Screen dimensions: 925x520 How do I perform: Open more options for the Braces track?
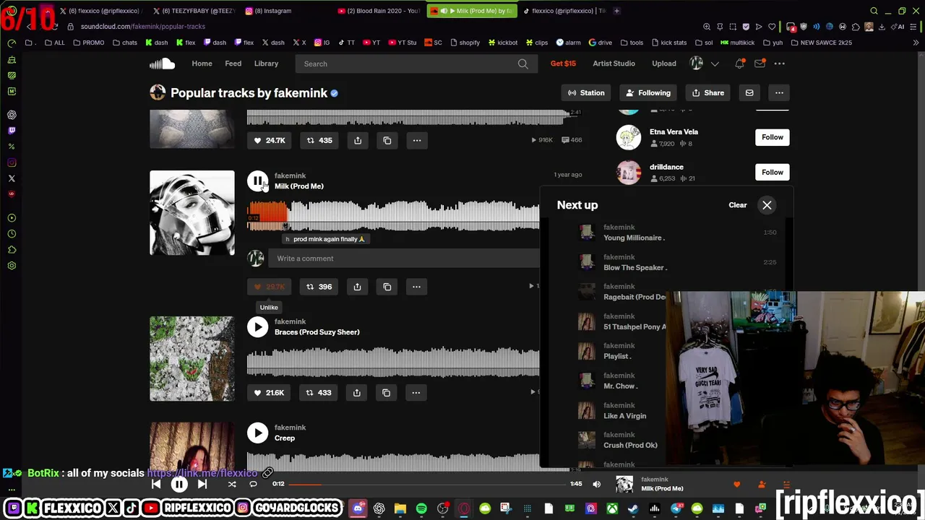click(416, 393)
